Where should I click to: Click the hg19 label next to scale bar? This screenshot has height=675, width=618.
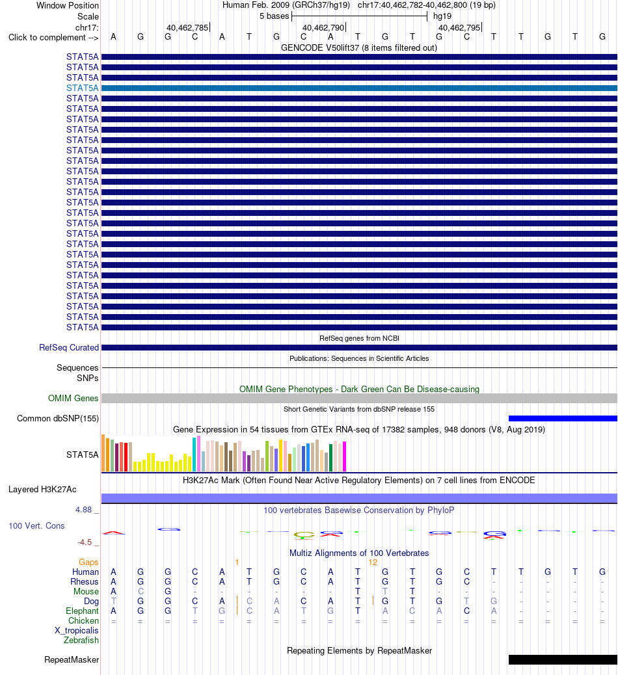(442, 16)
